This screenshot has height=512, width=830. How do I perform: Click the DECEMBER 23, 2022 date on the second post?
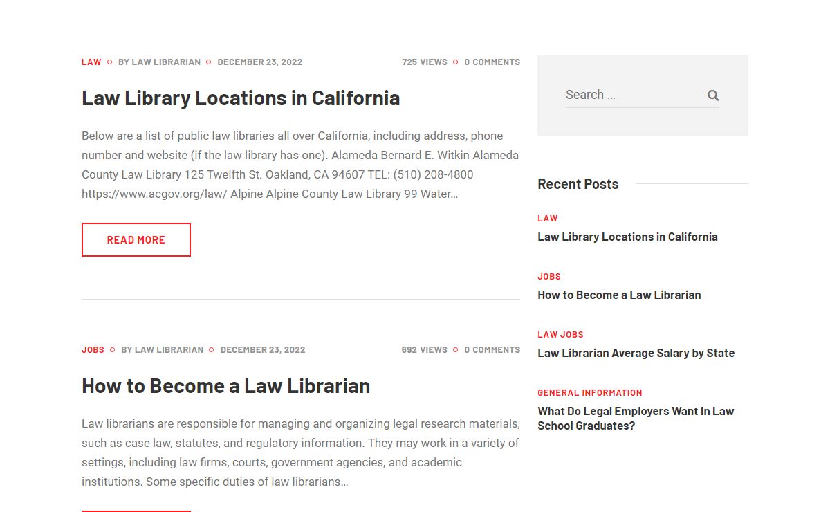(x=263, y=349)
